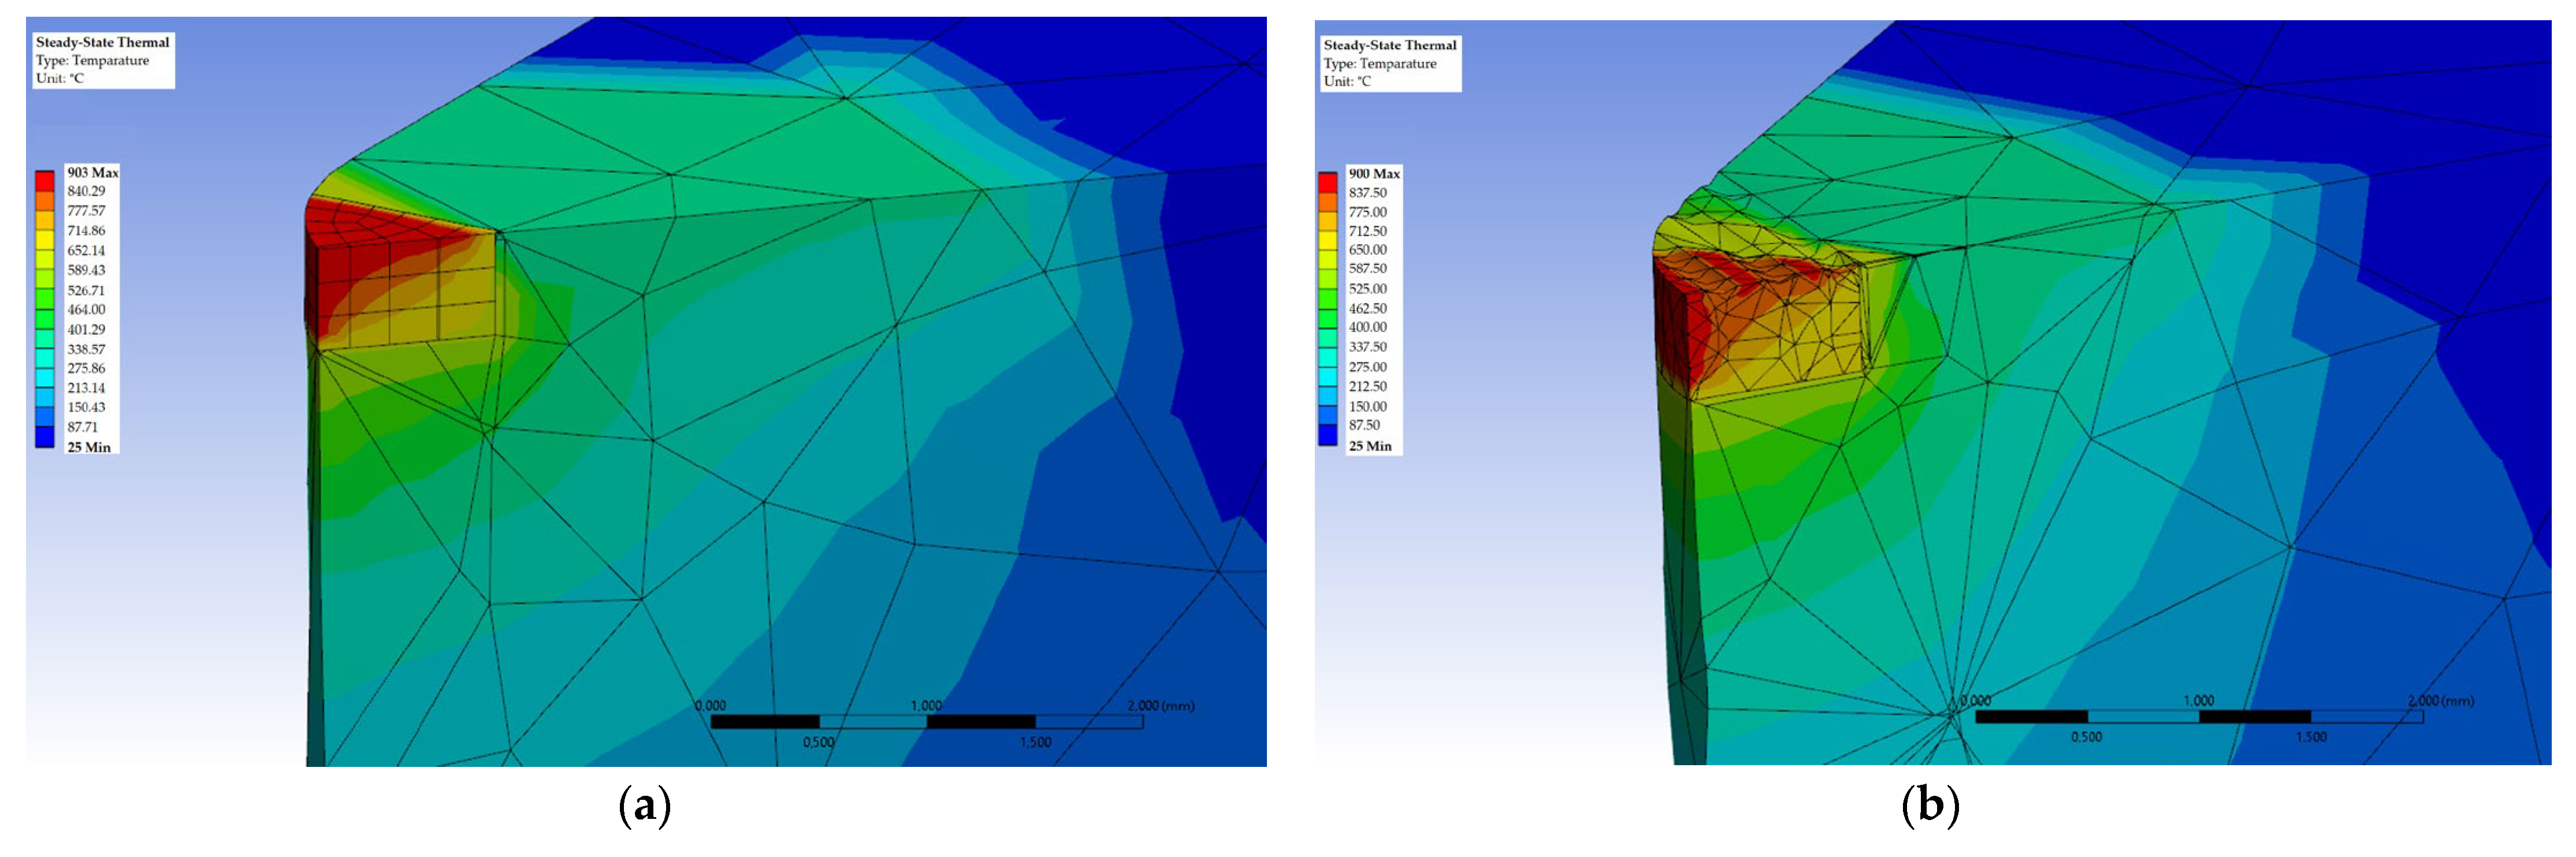2576x857 pixels.
Task: Click the dark blue 25 Min swatch in legend (a)
Action: pyautogui.click(x=45, y=437)
